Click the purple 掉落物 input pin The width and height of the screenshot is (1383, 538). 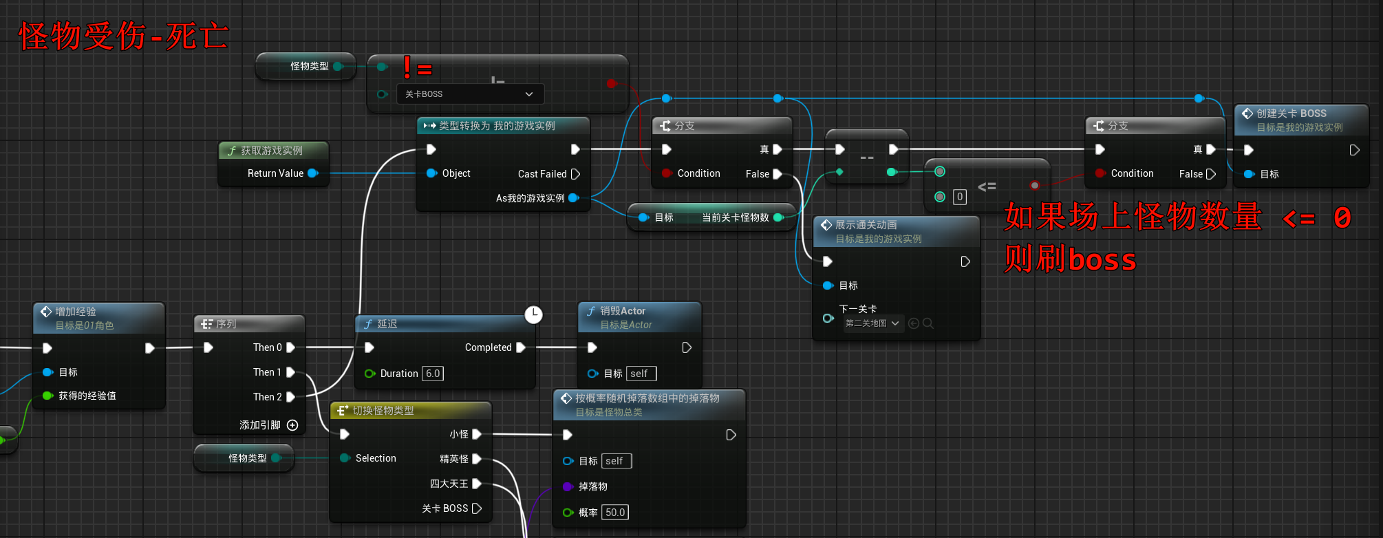[568, 486]
